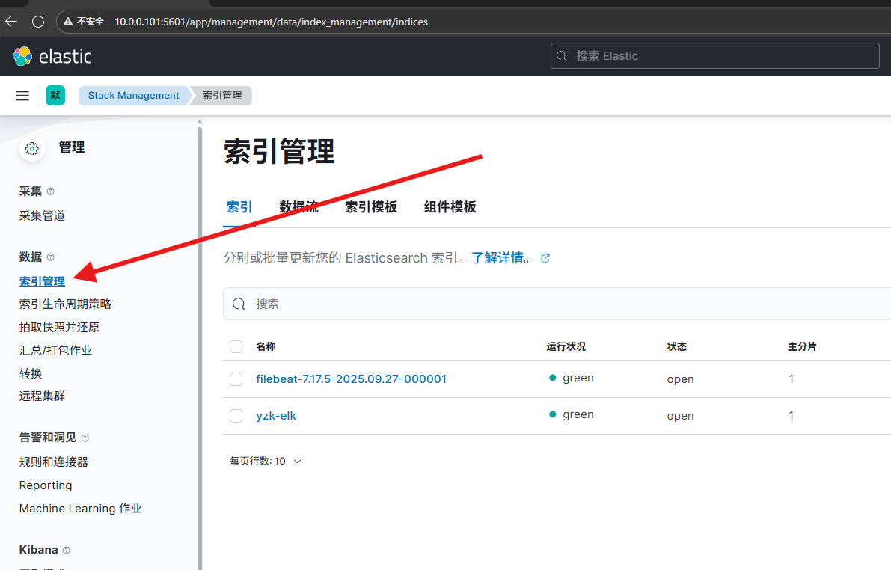Focus the index 搜索 filter field
This screenshot has height=570, width=891.
tap(557, 304)
